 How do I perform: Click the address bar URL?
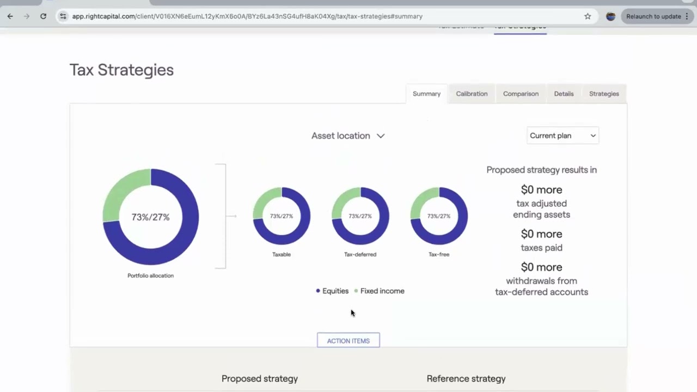tap(247, 16)
